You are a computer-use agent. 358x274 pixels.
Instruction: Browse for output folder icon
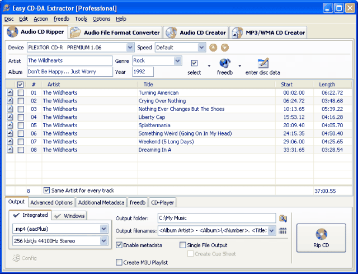pos(283,219)
